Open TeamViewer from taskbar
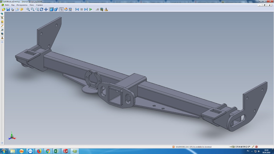This screenshot has height=154, width=274. [x=31, y=151]
